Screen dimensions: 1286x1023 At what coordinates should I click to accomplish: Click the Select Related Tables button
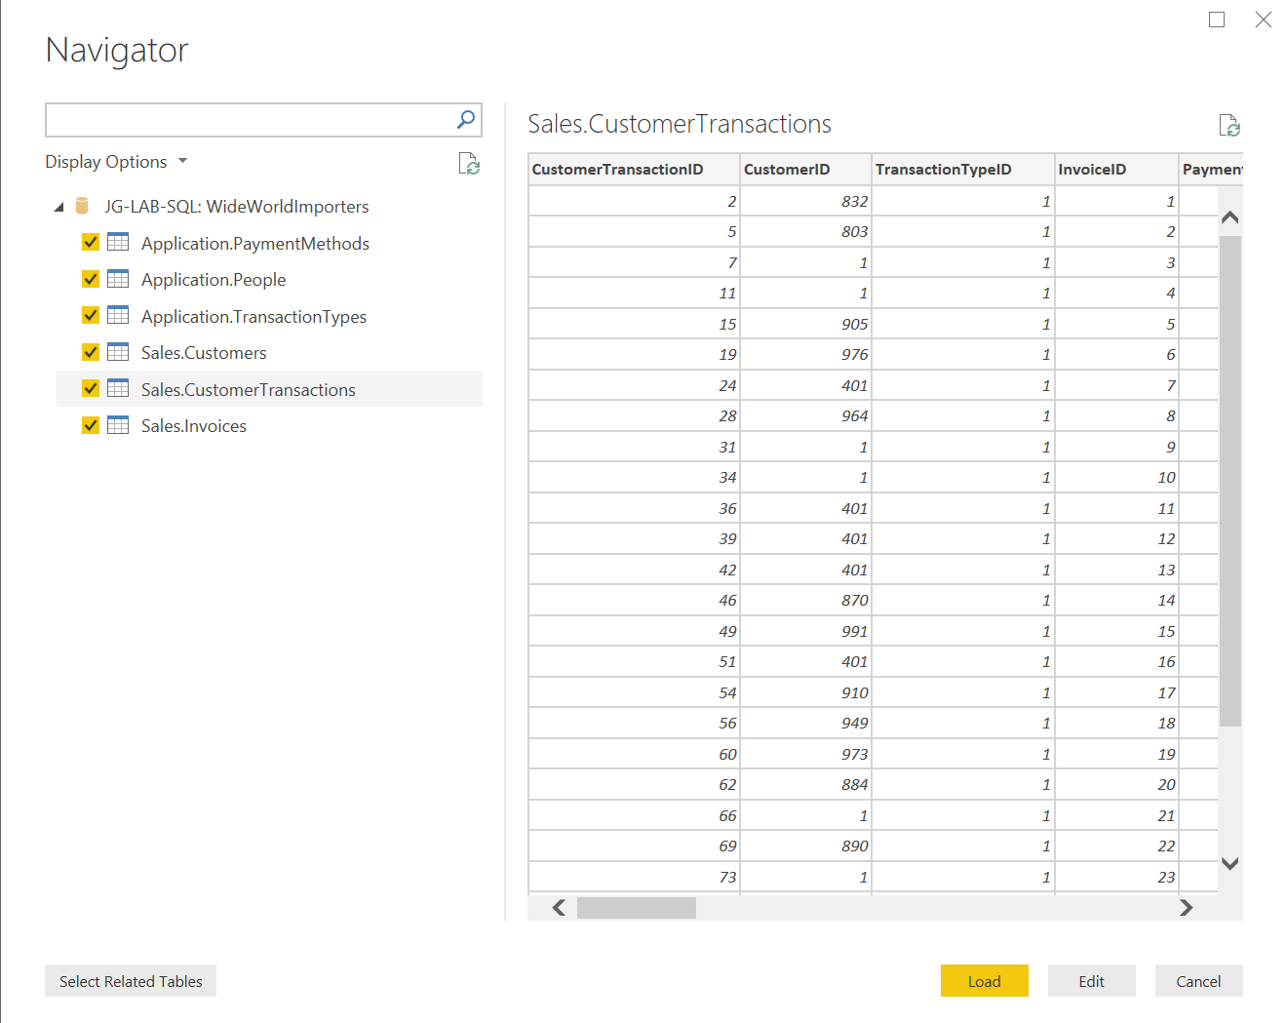coord(131,981)
